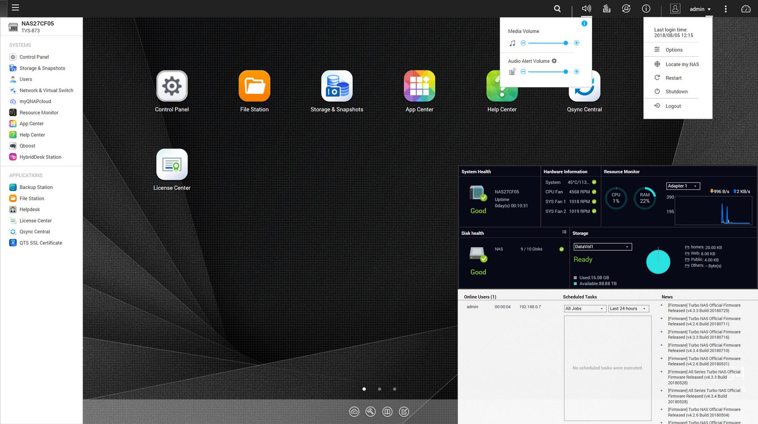Expand news item v4.3.4 Build 20180710
Screen dimensions: 758x424
coord(661,345)
